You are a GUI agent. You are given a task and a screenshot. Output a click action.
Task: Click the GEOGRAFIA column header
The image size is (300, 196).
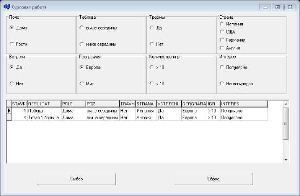click(194, 104)
